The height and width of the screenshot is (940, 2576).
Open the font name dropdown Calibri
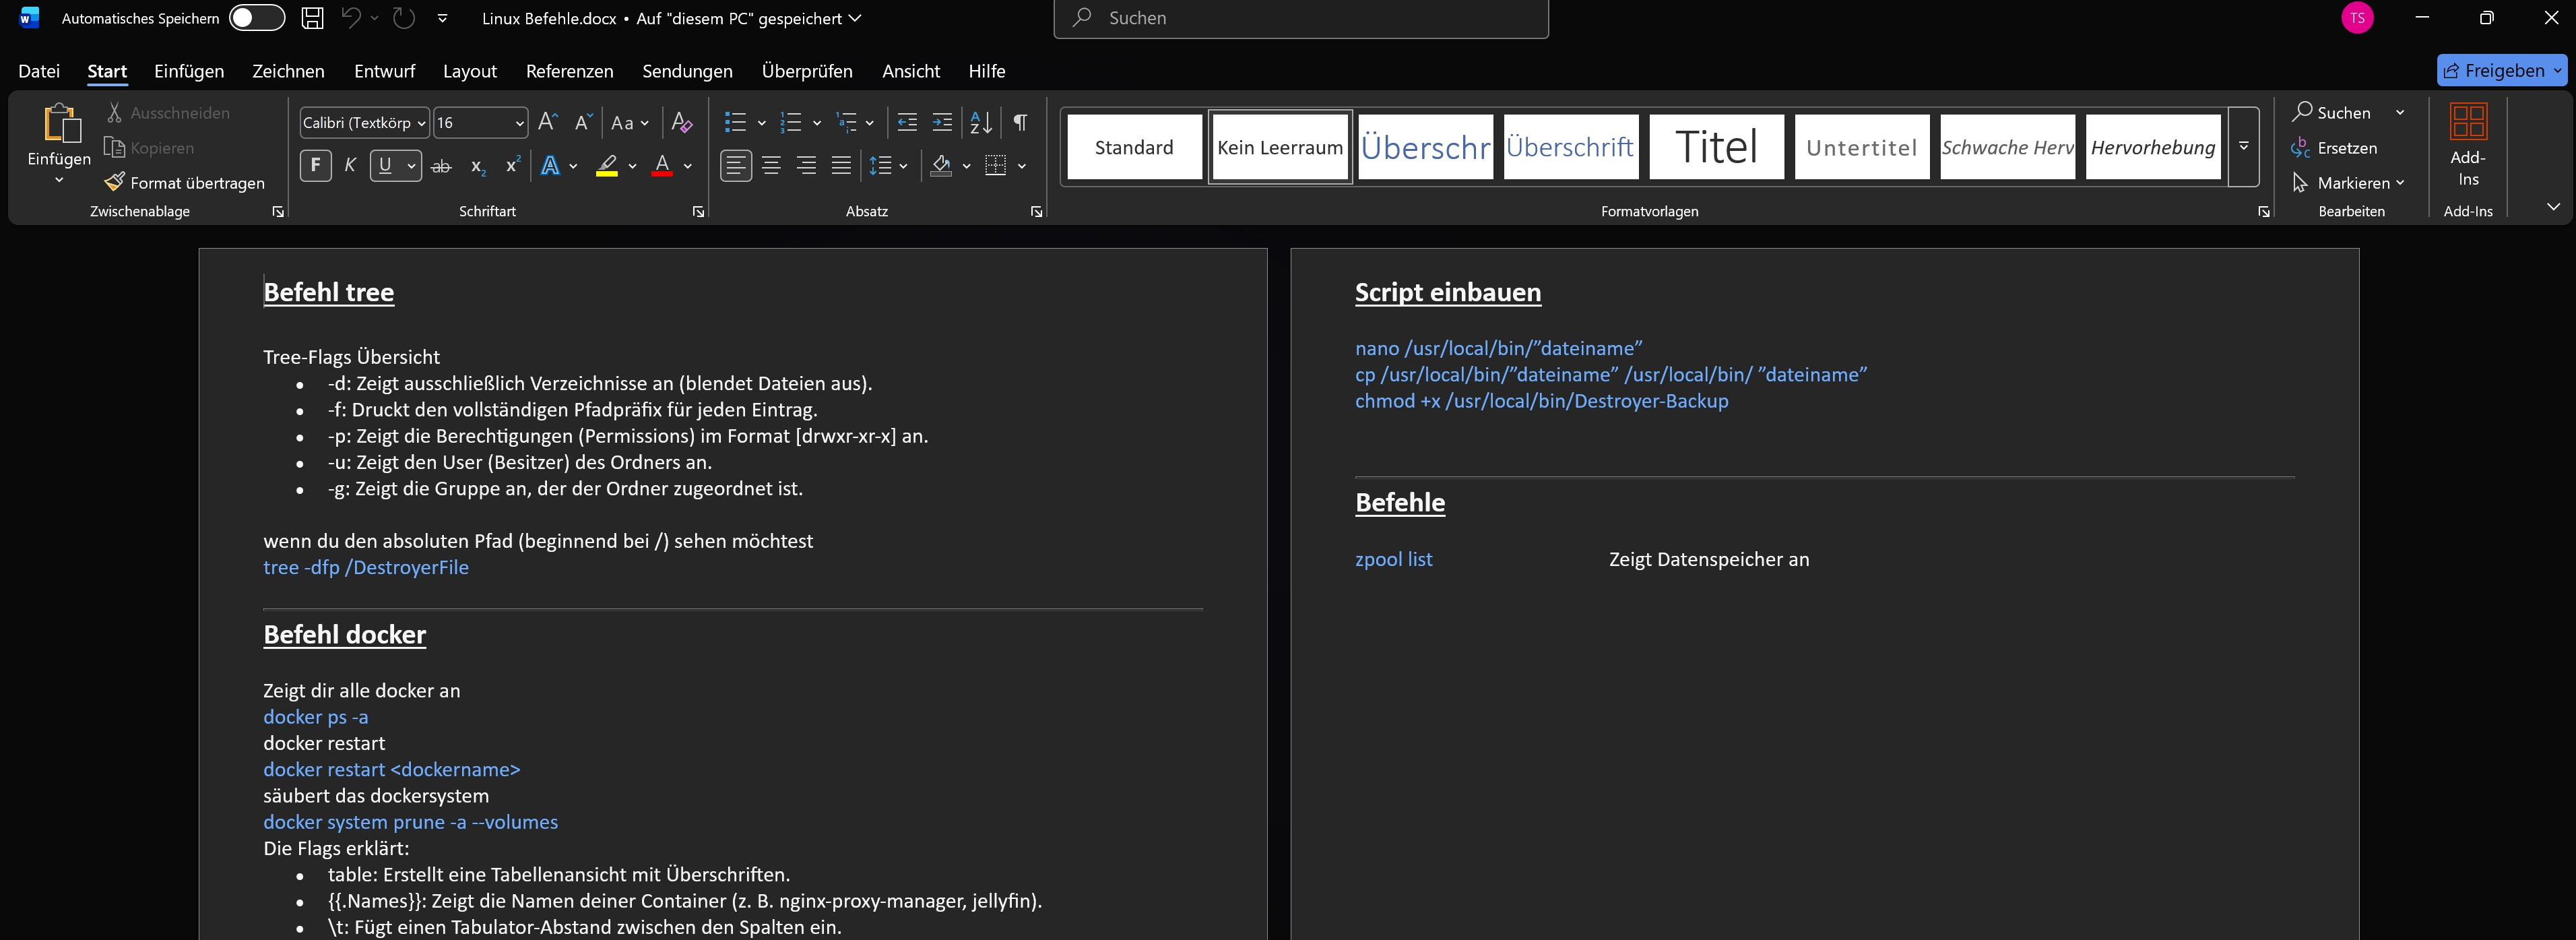click(x=421, y=123)
